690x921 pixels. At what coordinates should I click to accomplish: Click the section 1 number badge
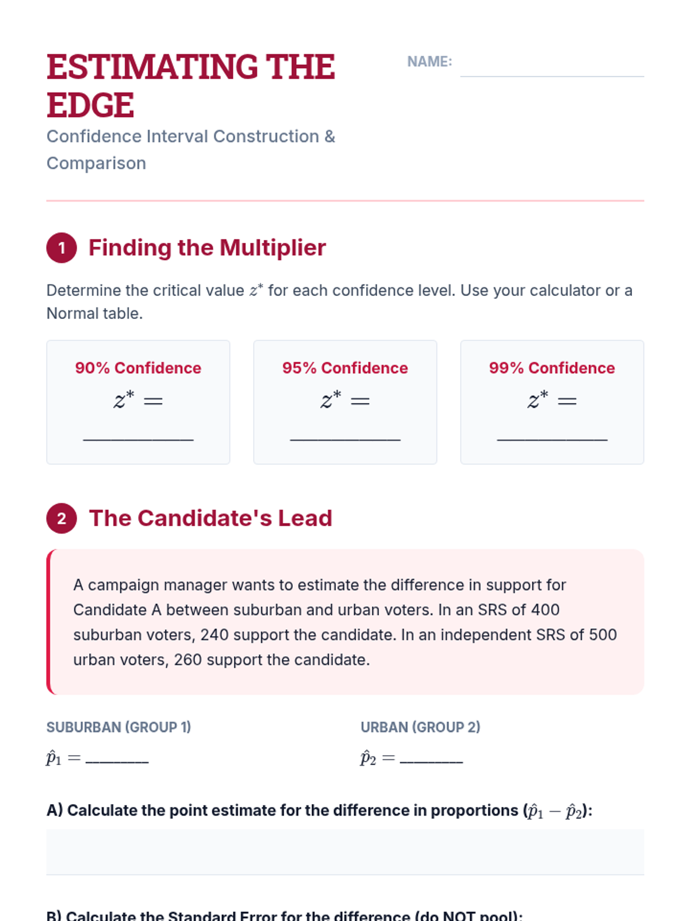[x=62, y=248]
